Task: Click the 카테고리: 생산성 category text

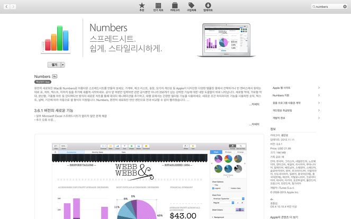Action: coord(279,135)
